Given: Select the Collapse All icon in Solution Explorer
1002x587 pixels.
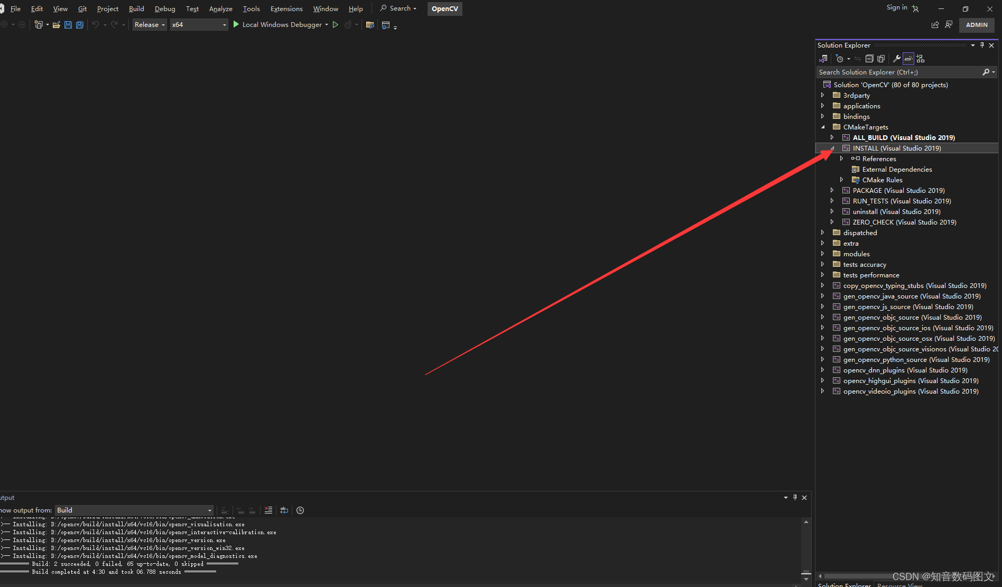Looking at the screenshot, I should 870,59.
